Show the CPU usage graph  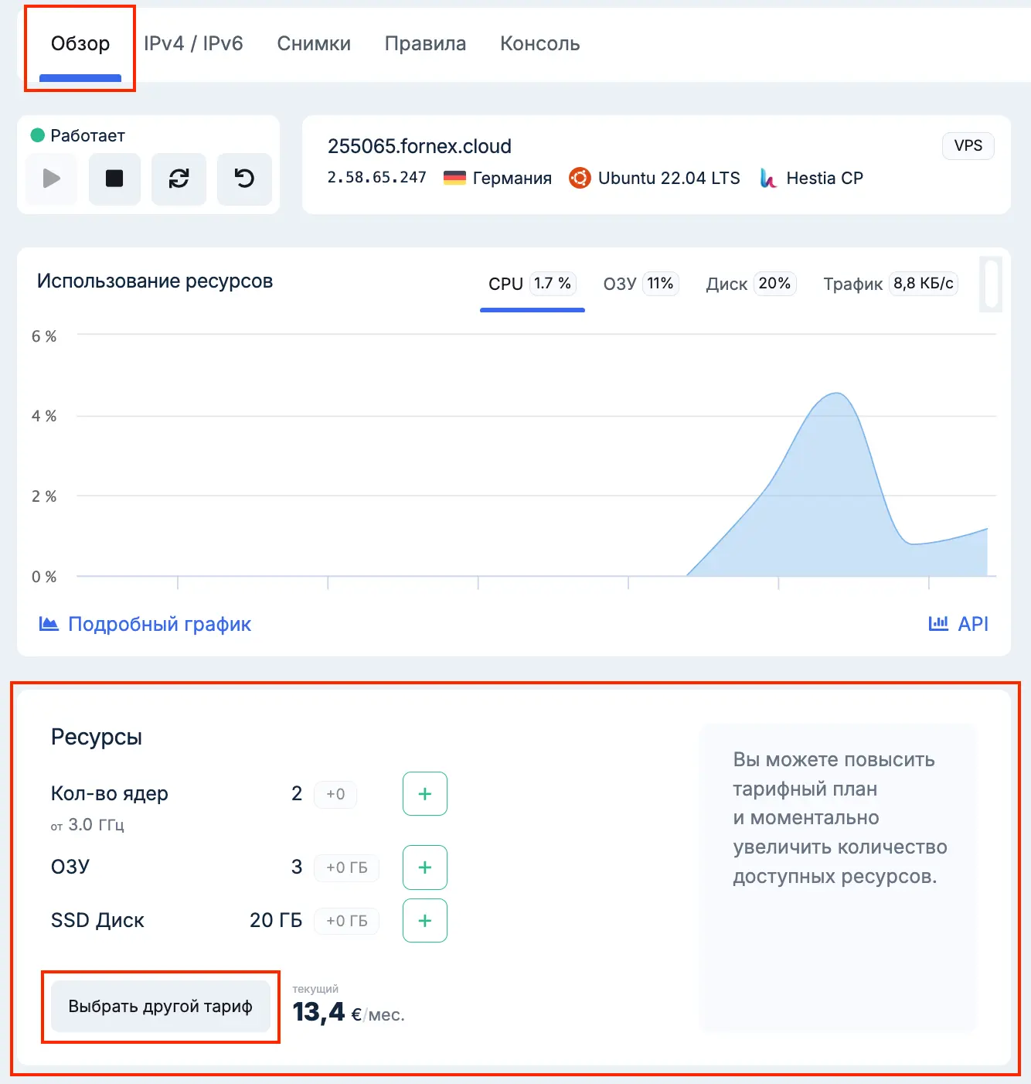pyautogui.click(x=533, y=285)
